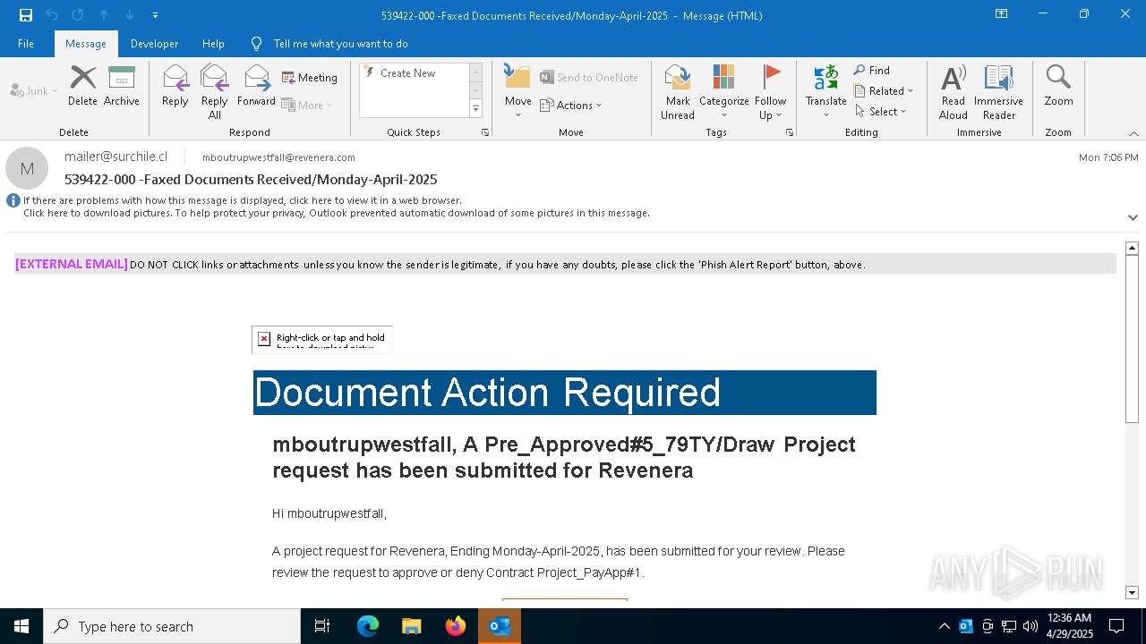Viewport: 1146px width, 644px height.
Task: Click the taskbar search box
Action: 172,626
